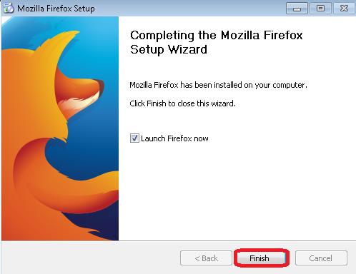Click the "Completing the Mozilla Firefox Setup Wizard" heading

pos(217,42)
